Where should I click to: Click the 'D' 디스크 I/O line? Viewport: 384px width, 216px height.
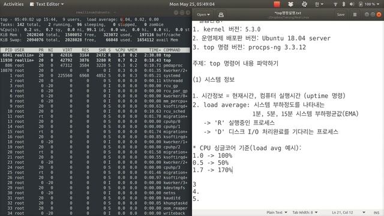271,132
